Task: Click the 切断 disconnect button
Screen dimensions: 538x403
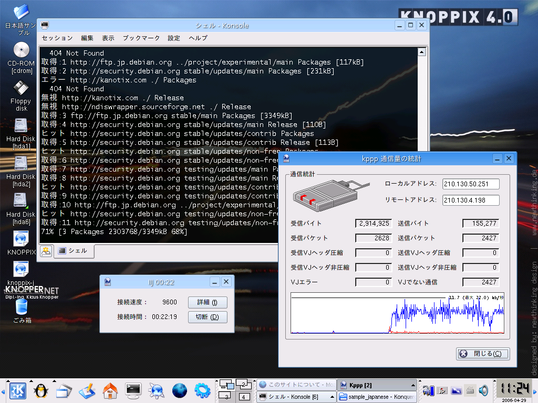Action: 208,317
